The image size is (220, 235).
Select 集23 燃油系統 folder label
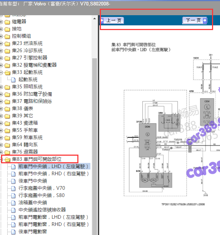(27, 43)
